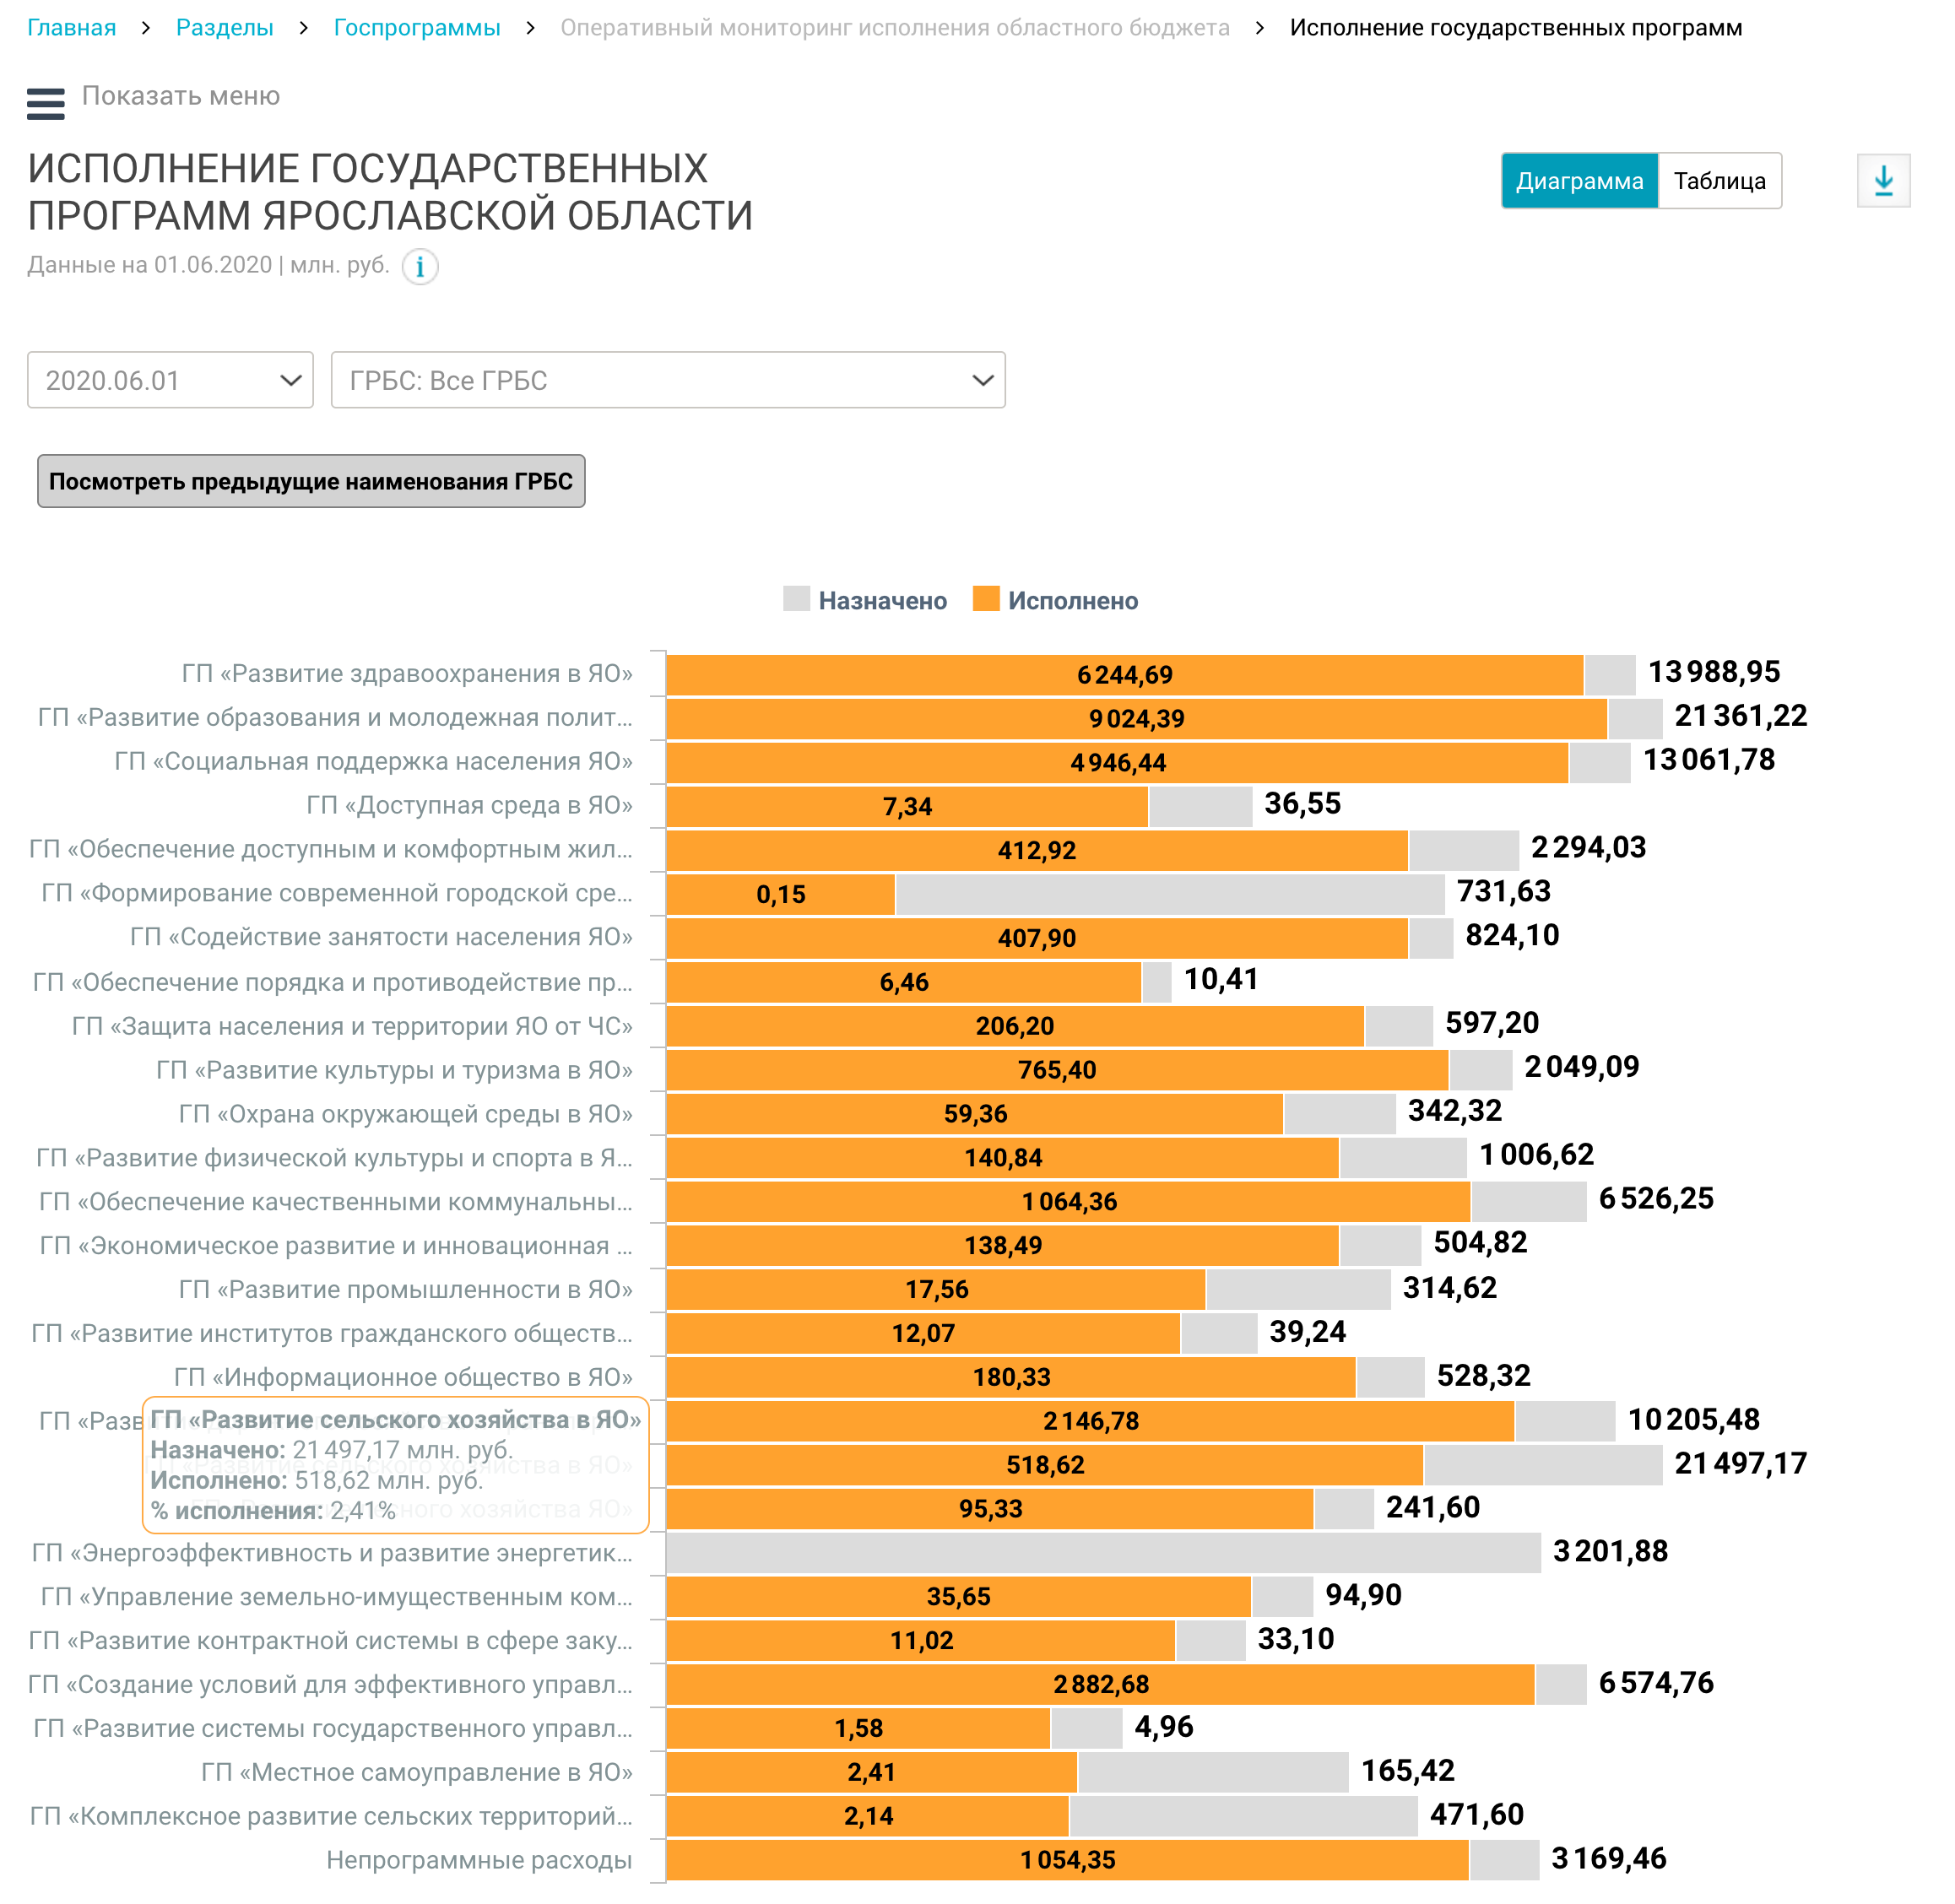Select gray bar for Энергоэффективность program
This screenshot has width=1955, height=1904.
pos(1102,1552)
